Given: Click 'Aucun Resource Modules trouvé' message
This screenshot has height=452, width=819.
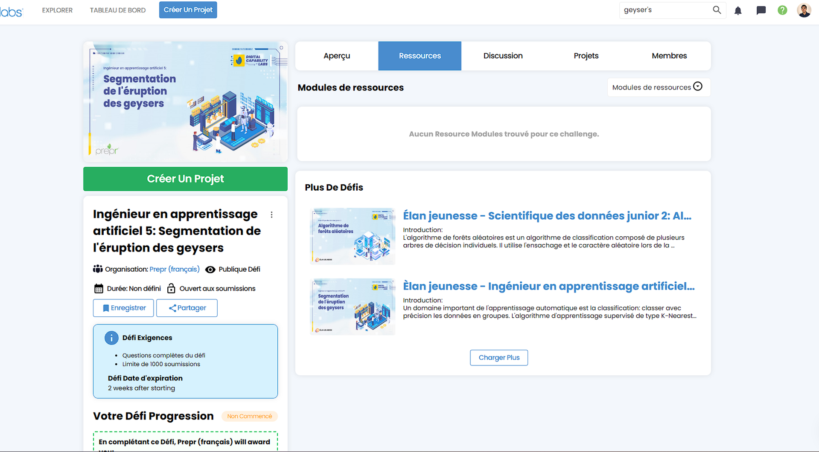Looking at the screenshot, I should click(504, 134).
